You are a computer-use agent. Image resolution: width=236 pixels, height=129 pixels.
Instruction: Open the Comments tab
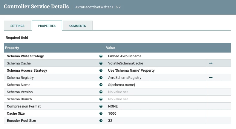[77, 26]
